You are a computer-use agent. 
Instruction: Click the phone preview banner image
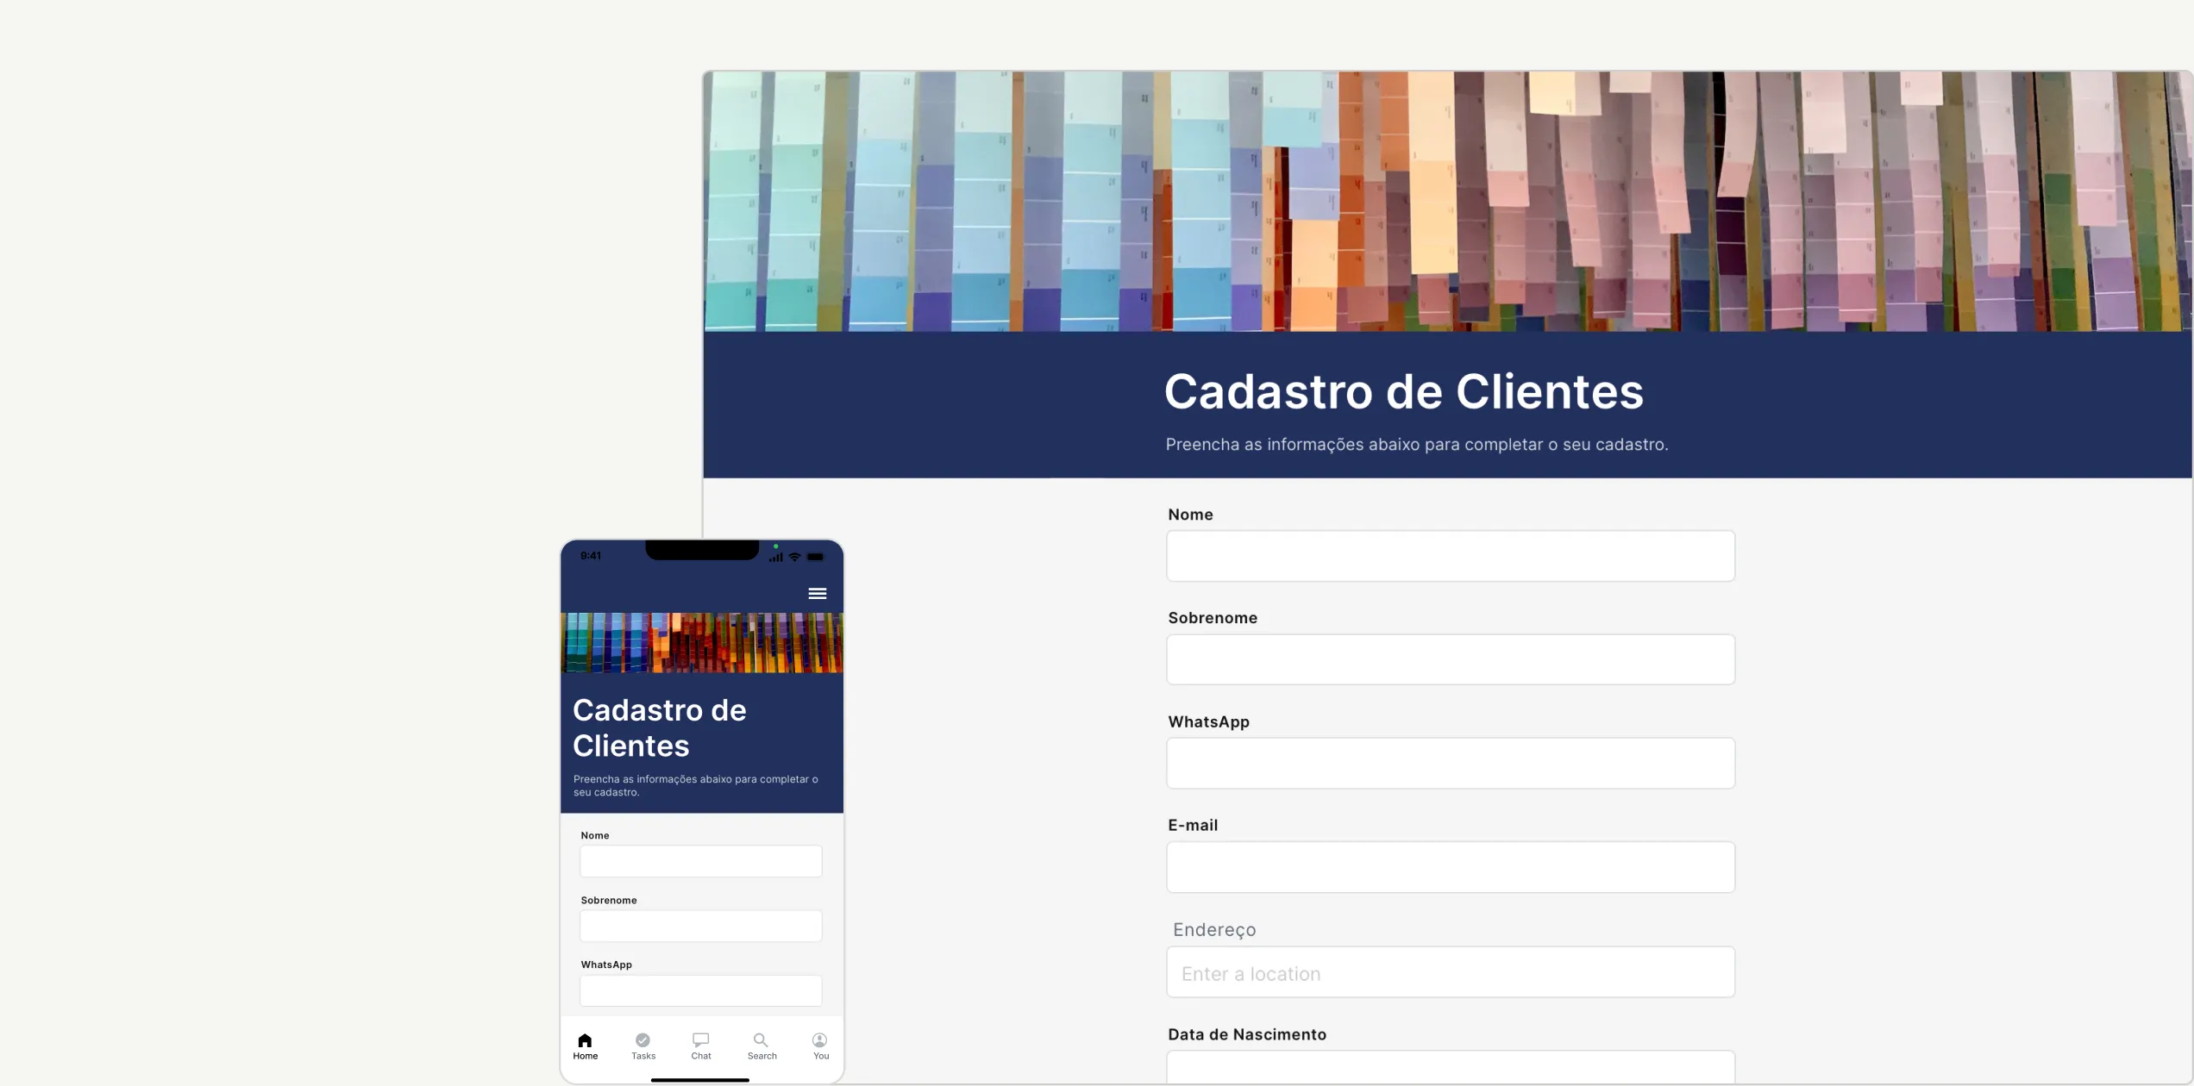click(701, 643)
